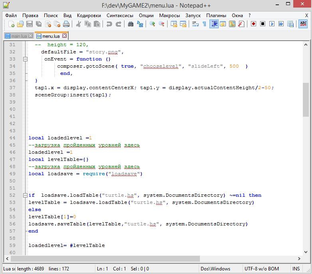
Task: Click the user-defined language dialog icon
Action: [223, 24]
